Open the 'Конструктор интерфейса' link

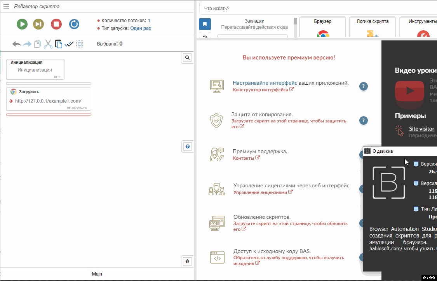coord(261,90)
